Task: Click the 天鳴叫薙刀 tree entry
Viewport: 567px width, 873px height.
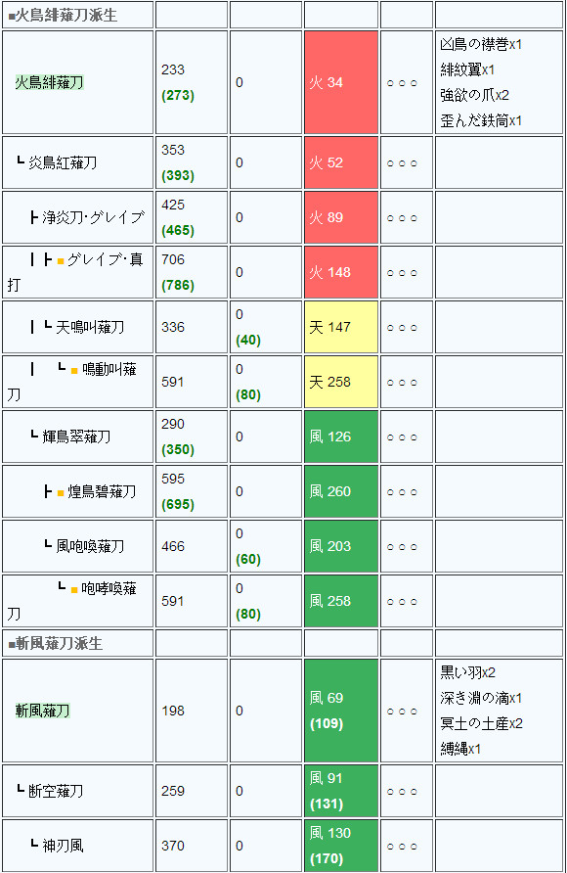Action: point(90,327)
